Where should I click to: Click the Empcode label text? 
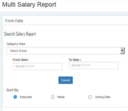26,97
